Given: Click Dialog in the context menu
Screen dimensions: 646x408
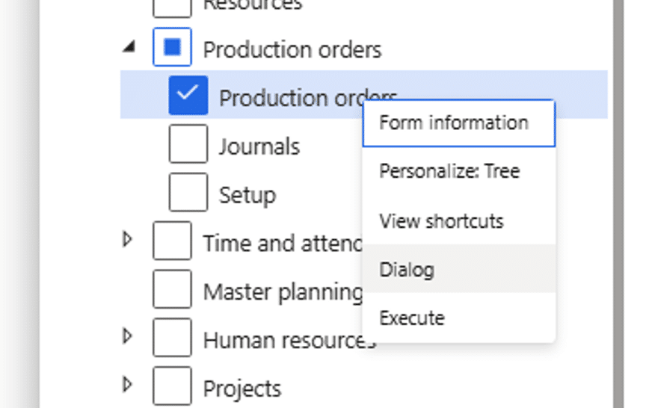Looking at the screenshot, I should tap(406, 270).
